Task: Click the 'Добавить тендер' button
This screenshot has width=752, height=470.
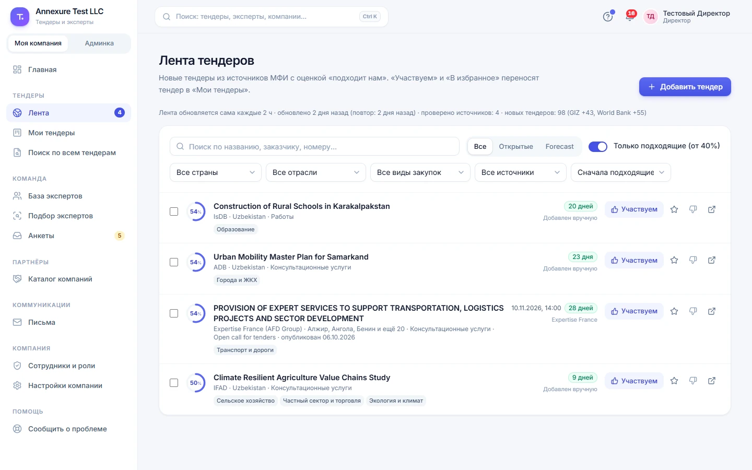Action: (x=685, y=87)
